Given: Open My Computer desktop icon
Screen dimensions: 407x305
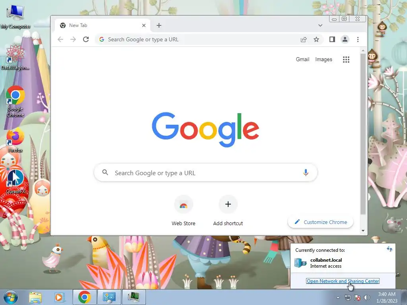Looking at the screenshot, I should coord(15,17).
